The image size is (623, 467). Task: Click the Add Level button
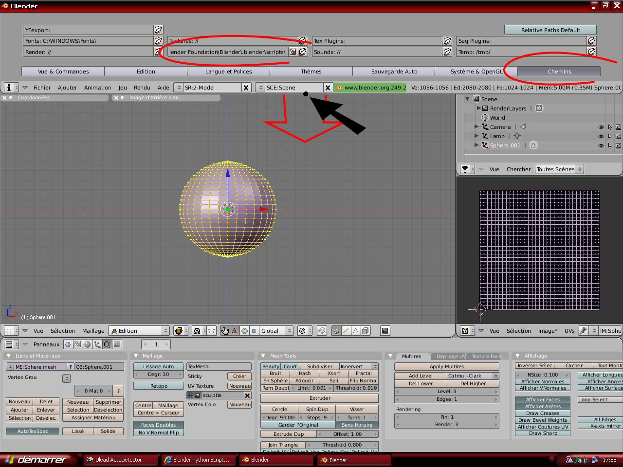click(x=421, y=376)
